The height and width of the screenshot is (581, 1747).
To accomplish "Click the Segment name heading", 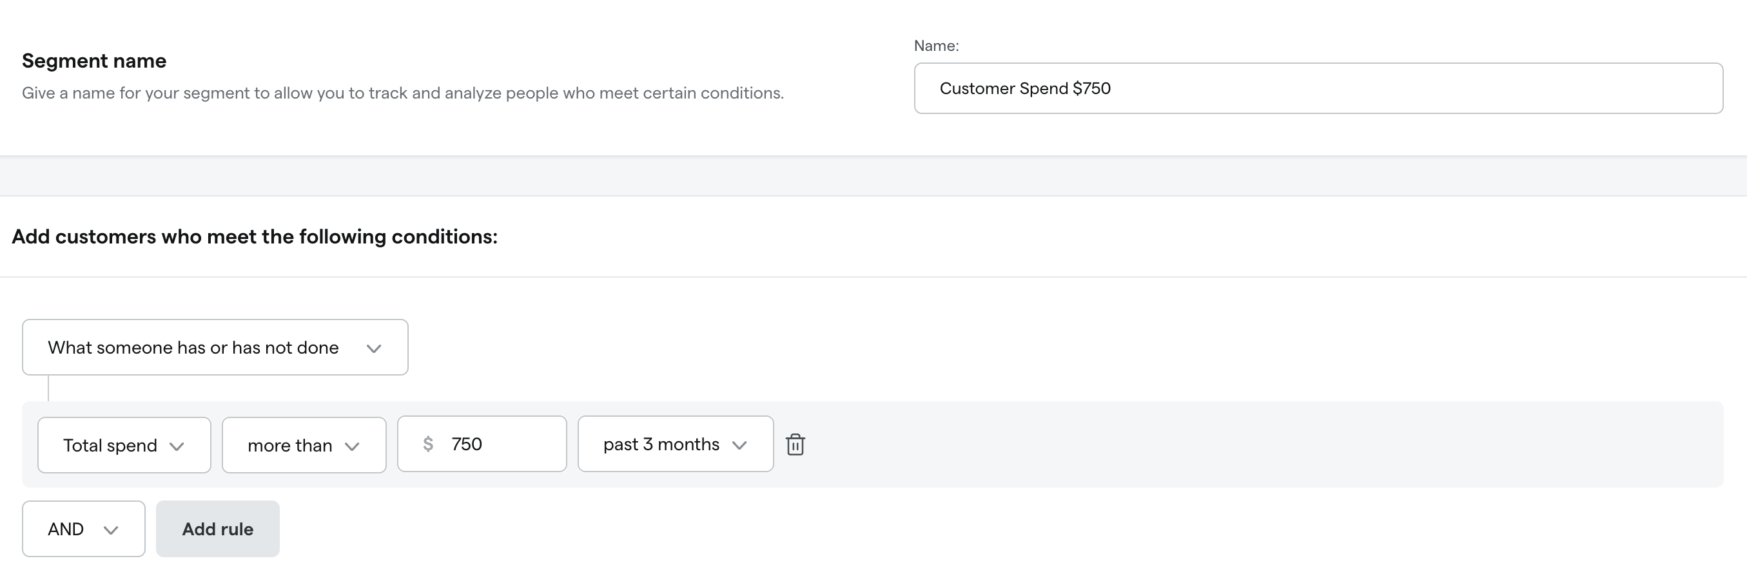I will click(x=93, y=61).
